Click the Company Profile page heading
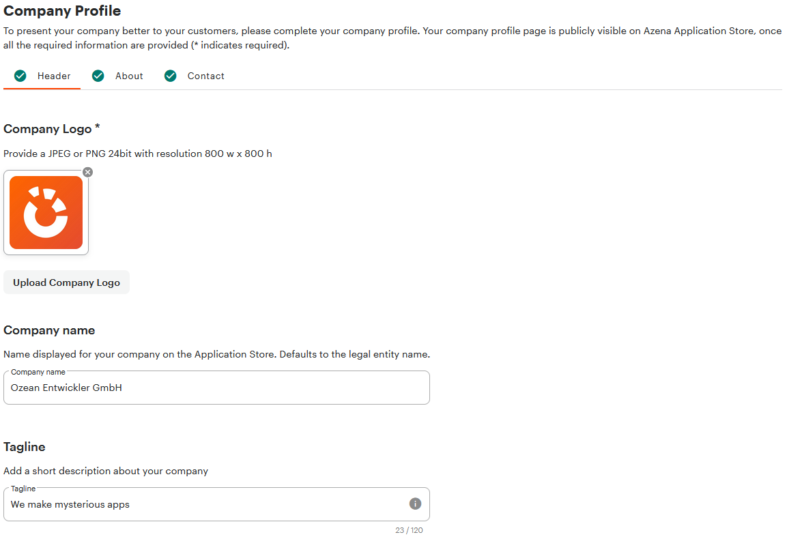Screen dimensions: 787x537 62,11
